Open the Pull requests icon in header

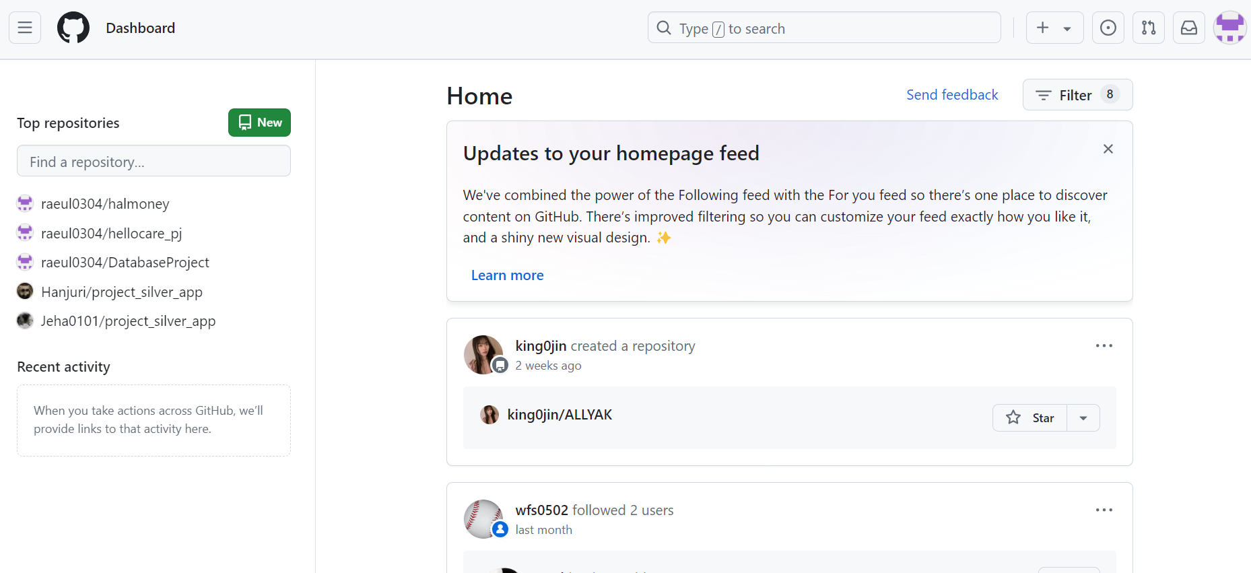coord(1149,28)
